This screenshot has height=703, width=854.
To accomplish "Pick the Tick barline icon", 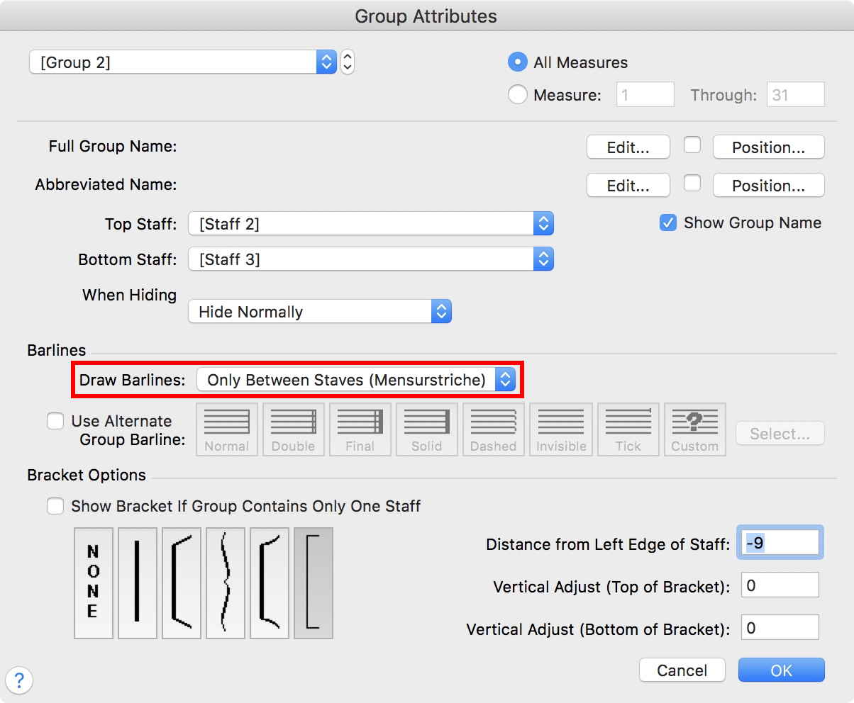I will point(628,429).
